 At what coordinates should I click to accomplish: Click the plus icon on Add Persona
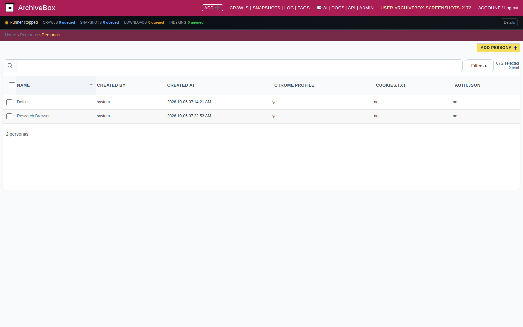[515, 48]
